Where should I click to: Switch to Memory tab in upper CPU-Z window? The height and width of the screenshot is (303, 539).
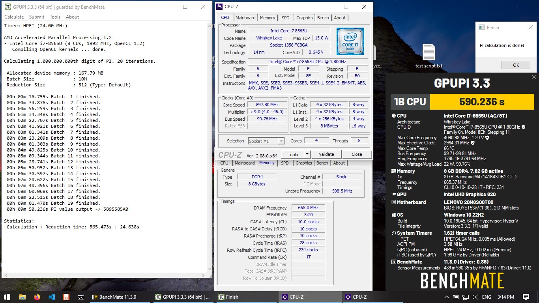tap(268, 18)
